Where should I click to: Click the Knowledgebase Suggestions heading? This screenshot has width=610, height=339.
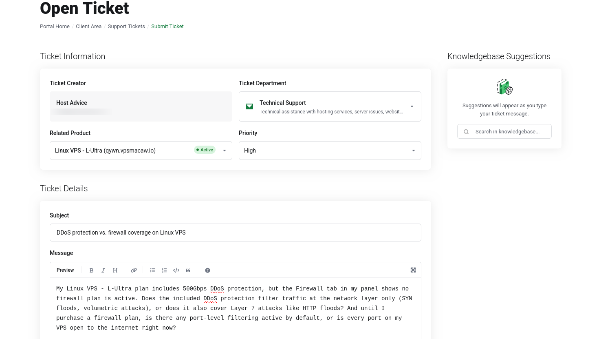pos(499,56)
